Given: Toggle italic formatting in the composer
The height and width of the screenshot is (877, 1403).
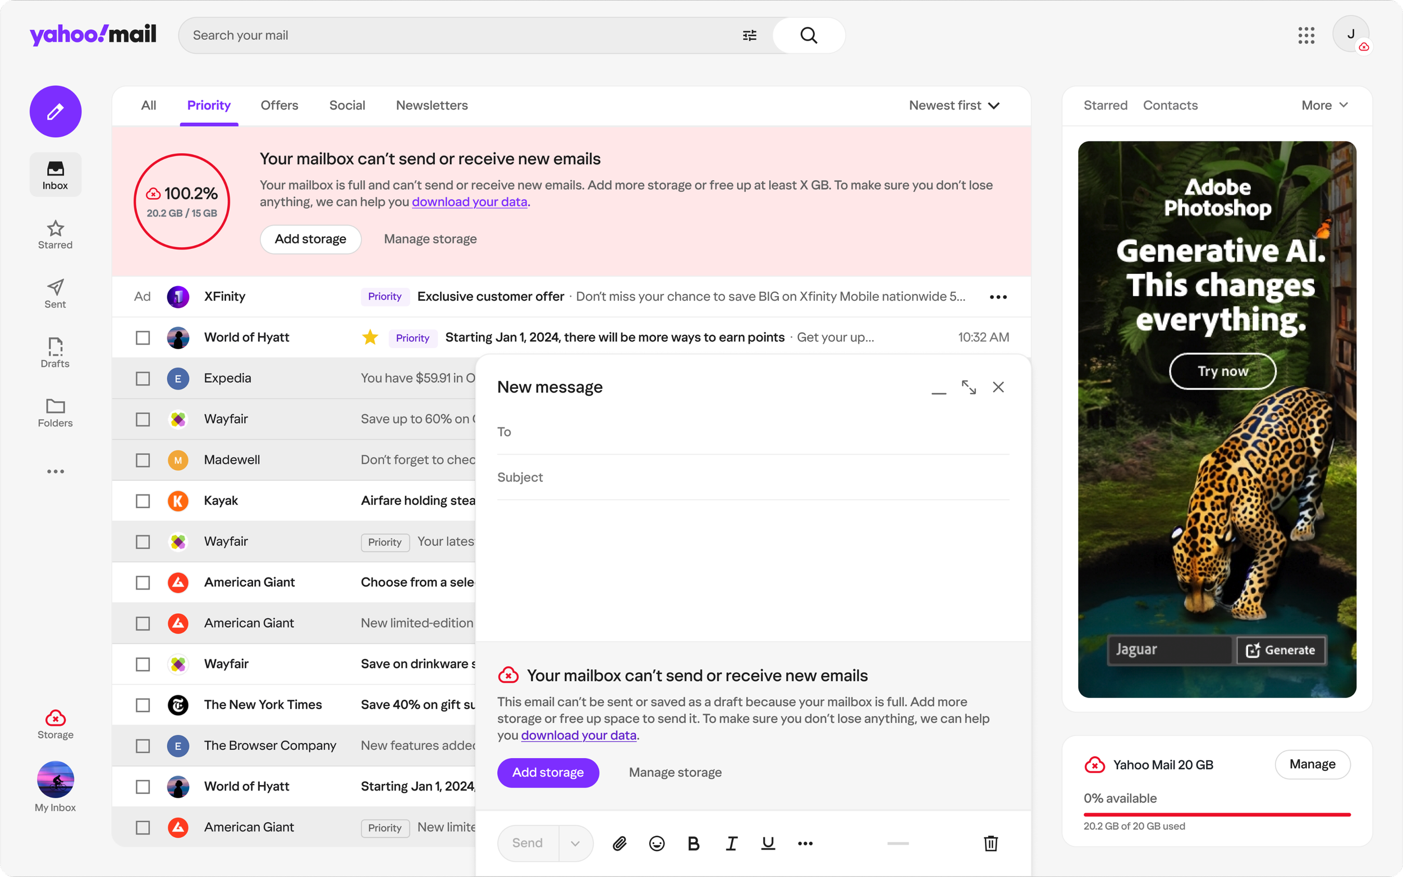Looking at the screenshot, I should pyautogui.click(x=731, y=843).
